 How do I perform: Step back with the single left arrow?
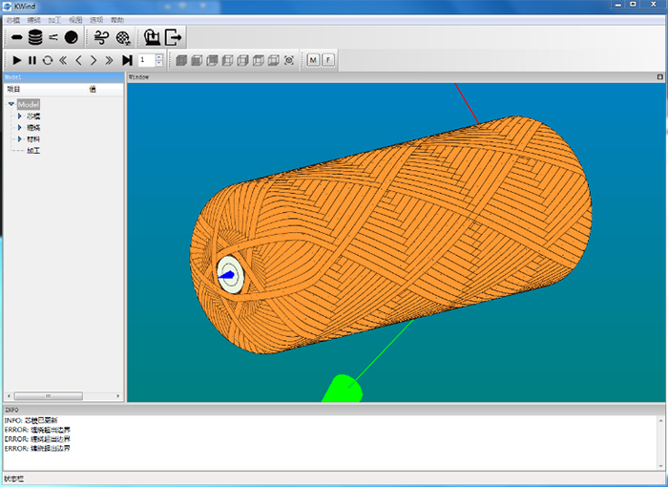78,60
